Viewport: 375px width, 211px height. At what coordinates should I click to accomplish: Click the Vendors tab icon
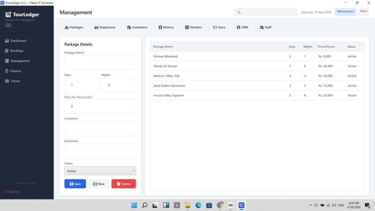tap(187, 27)
